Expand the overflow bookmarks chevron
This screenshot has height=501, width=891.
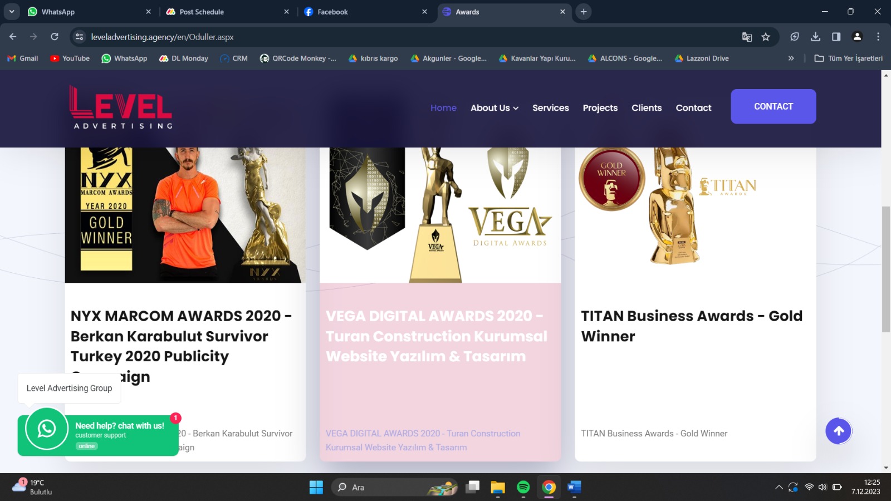click(x=791, y=58)
